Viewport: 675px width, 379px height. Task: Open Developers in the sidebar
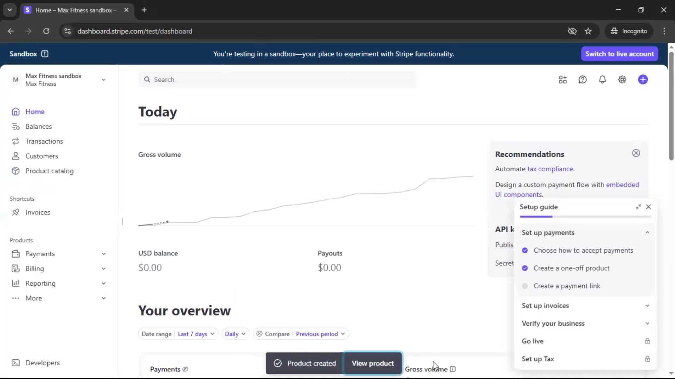(42, 363)
